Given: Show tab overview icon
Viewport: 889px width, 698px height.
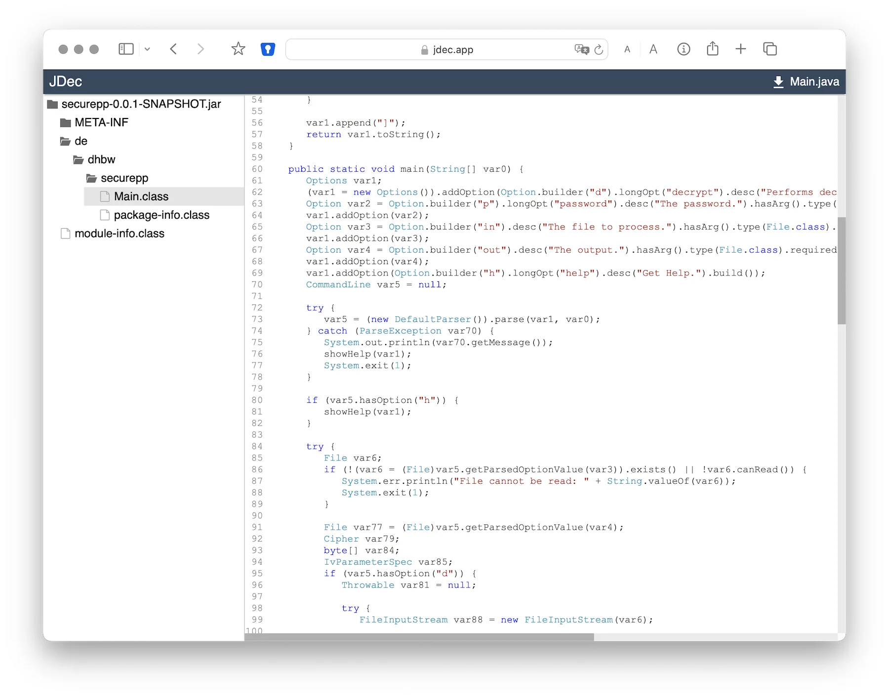Looking at the screenshot, I should point(769,49).
